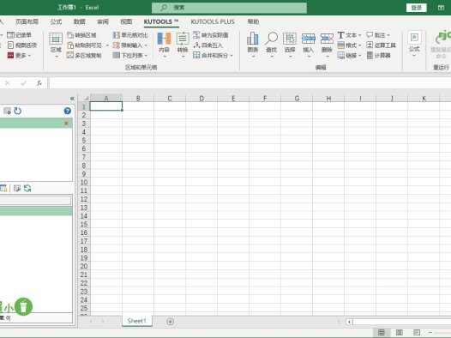Click 转为实际值 (To Actual)

(211, 35)
